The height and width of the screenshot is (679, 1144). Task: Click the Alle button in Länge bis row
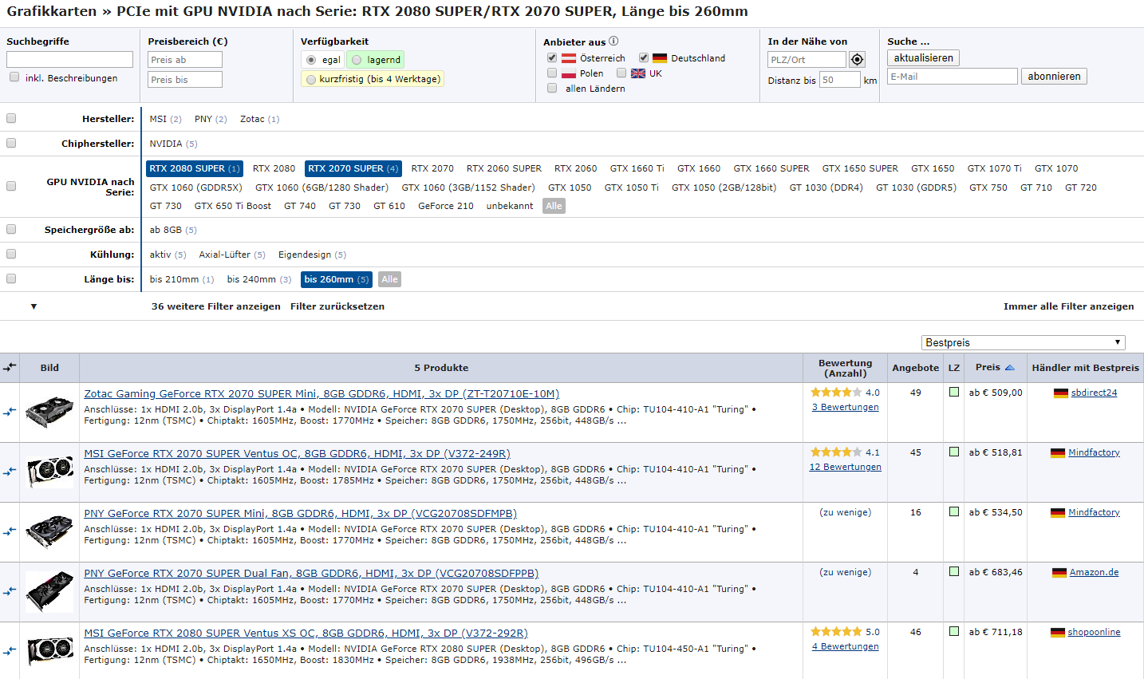click(389, 279)
